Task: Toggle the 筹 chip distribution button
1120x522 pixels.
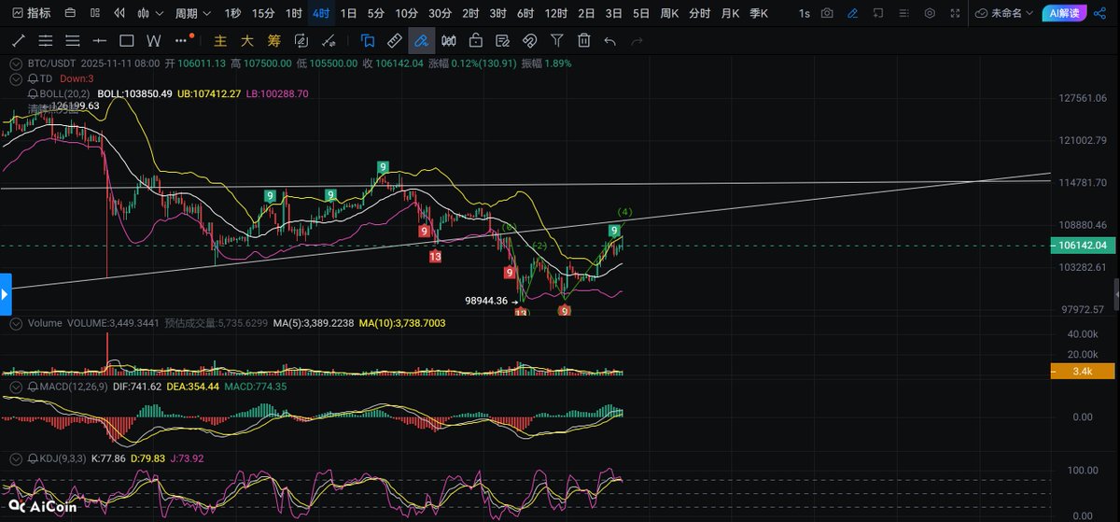Action: (x=274, y=40)
